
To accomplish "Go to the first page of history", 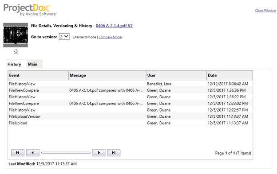I will point(18,153).
